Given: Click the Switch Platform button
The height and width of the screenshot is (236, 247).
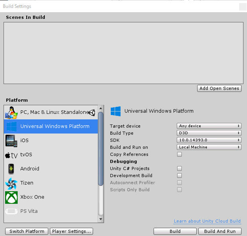Looking at the screenshot, I should [x=27, y=231].
